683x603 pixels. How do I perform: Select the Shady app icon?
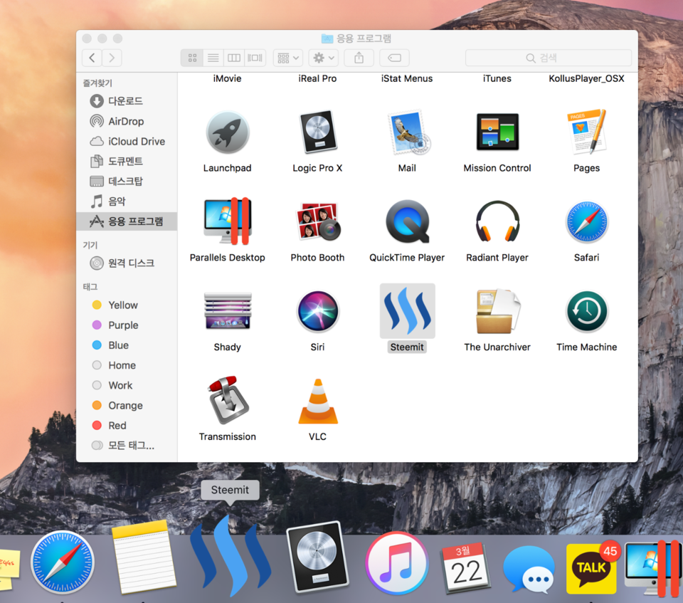[x=228, y=310]
